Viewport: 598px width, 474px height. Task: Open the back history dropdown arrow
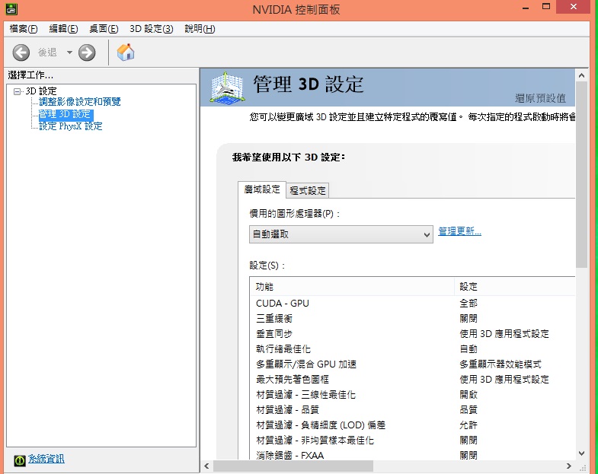point(69,52)
